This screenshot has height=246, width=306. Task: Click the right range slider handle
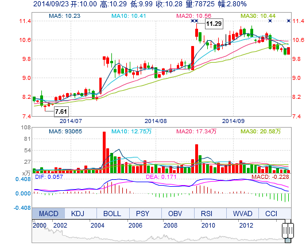(290, 230)
